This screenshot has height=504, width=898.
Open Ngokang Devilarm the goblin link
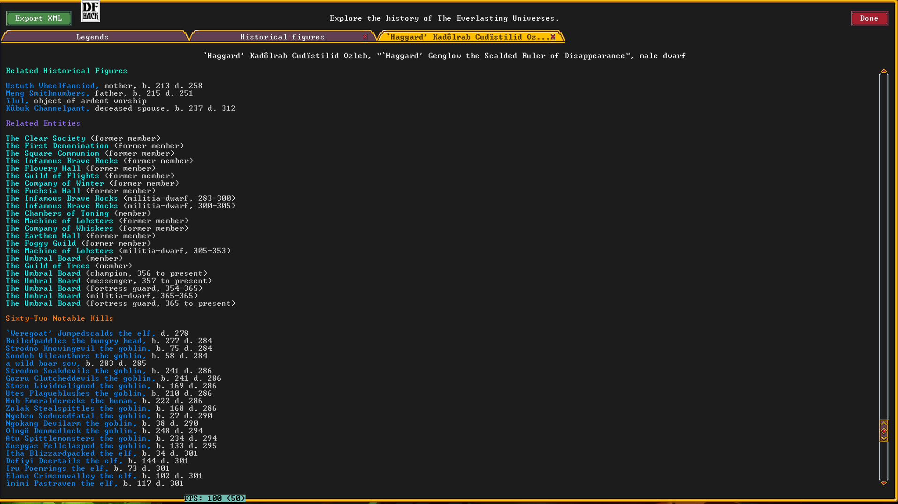tap(71, 423)
